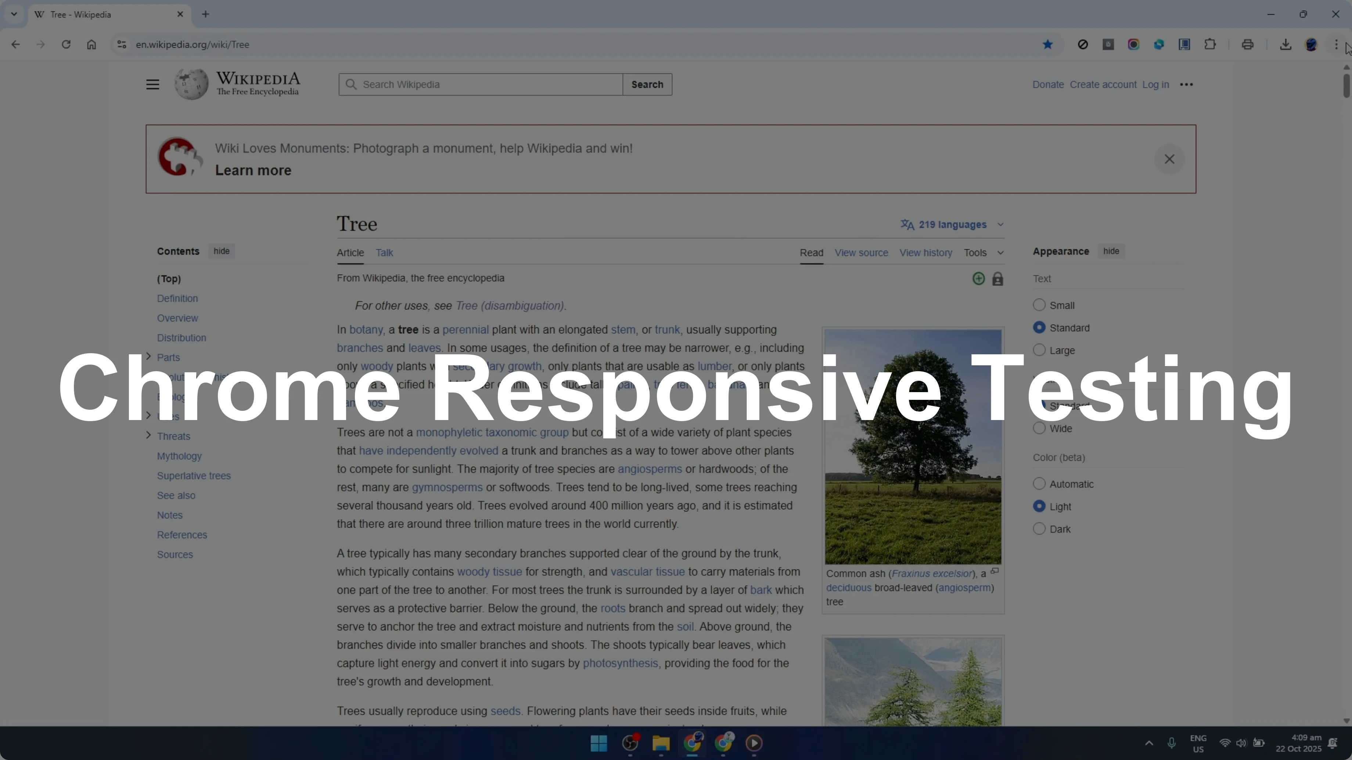
Task: Click the padlock protection icon on article
Action: click(998, 279)
